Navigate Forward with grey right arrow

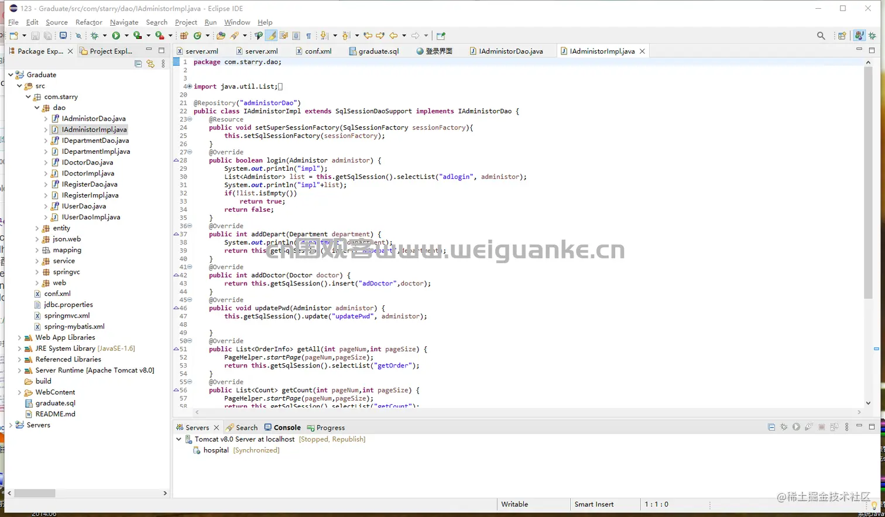pos(415,36)
